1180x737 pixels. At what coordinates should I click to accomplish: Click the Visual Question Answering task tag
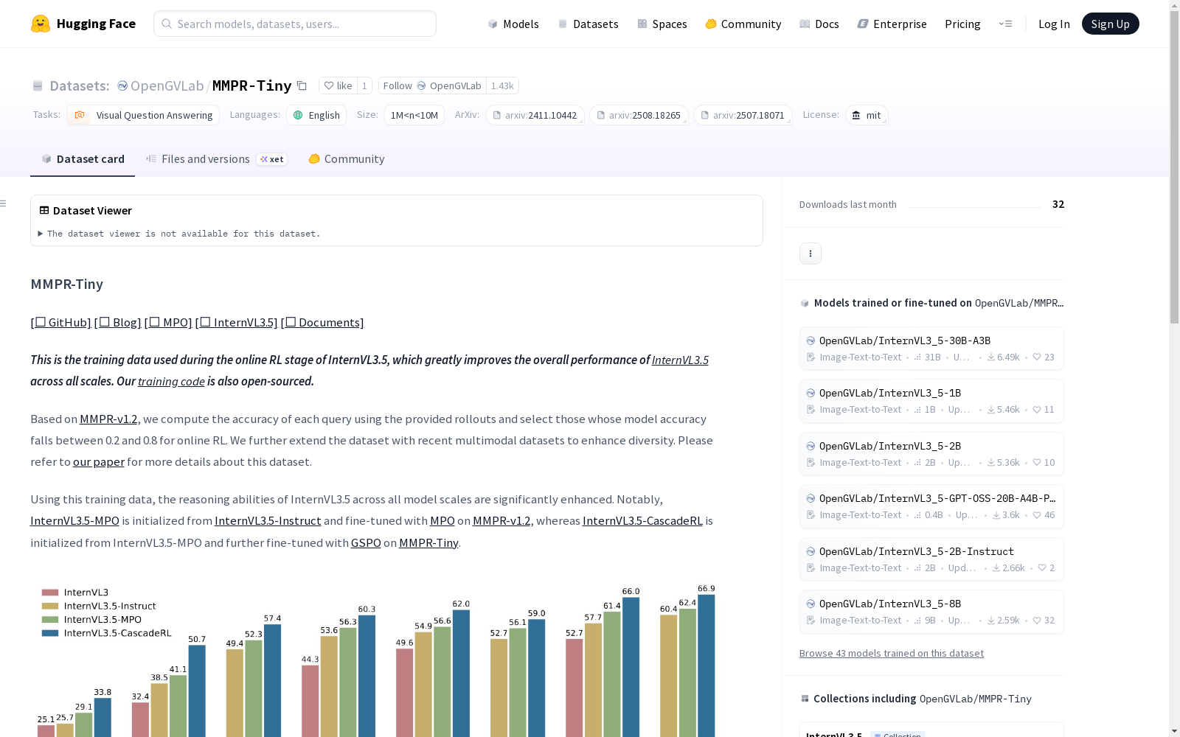coord(143,115)
